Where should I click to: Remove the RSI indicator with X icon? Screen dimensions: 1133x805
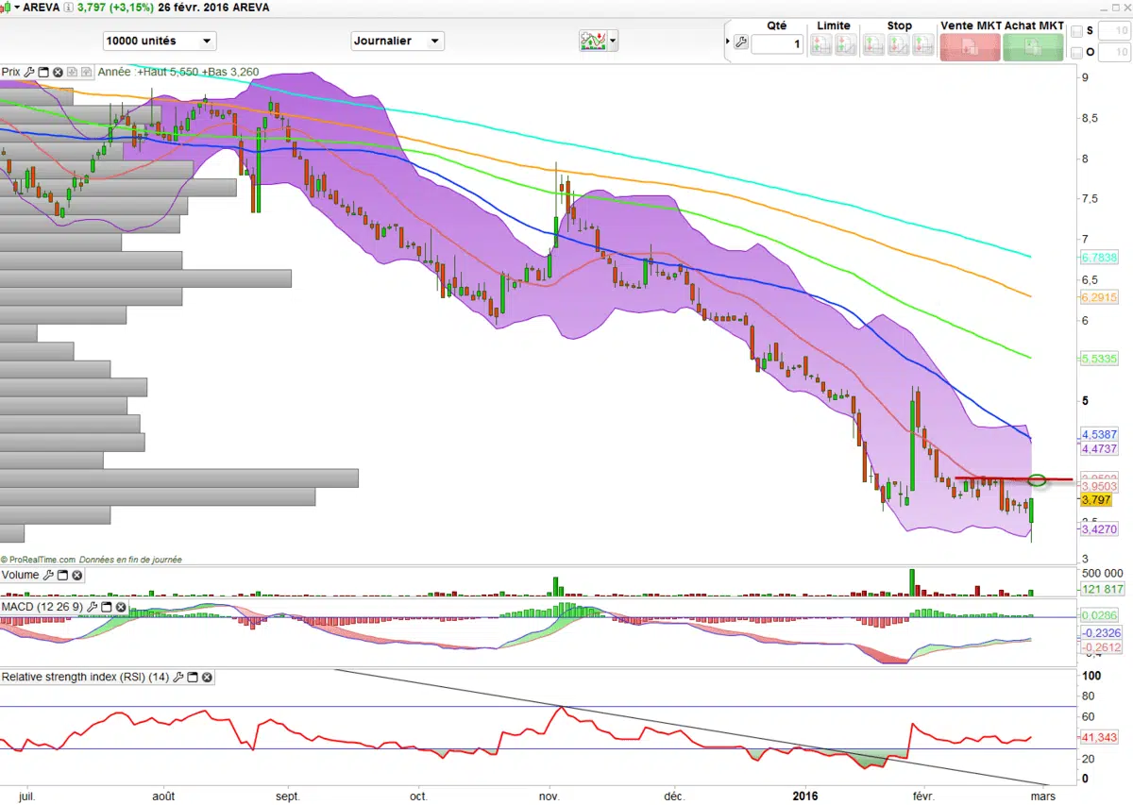208,678
